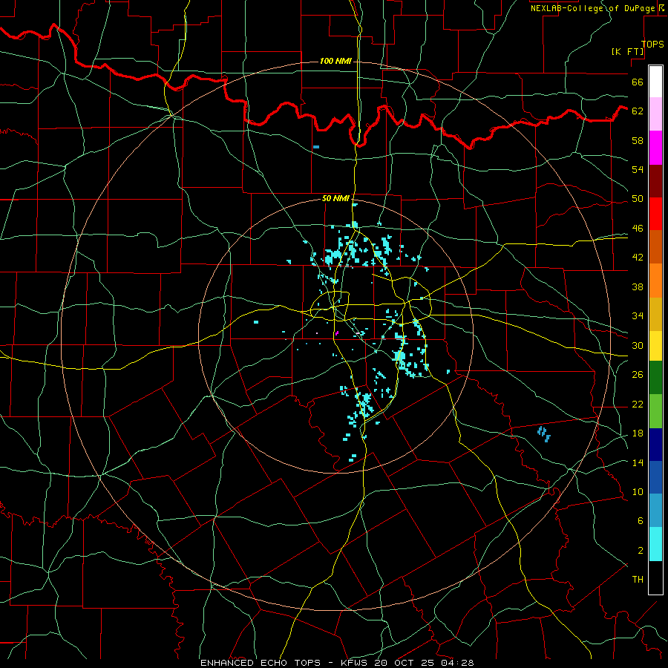Screen dimensions: 668x668
Task: Select the navy 22 kft legend swatch
Action: pyautogui.click(x=655, y=445)
